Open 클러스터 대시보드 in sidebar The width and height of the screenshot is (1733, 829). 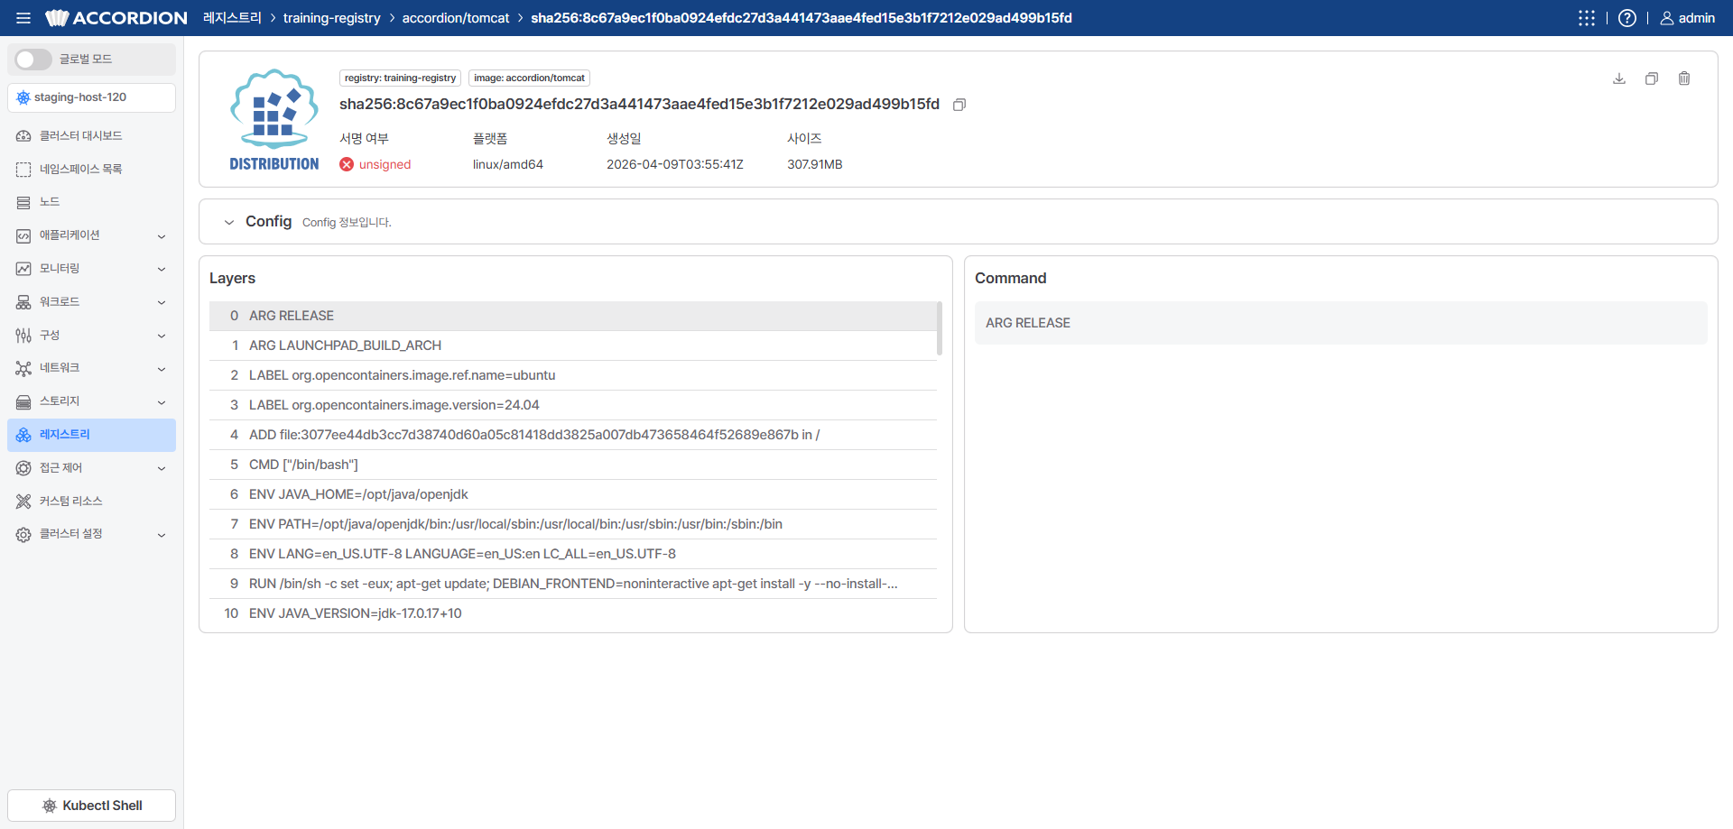pyautogui.click(x=91, y=136)
